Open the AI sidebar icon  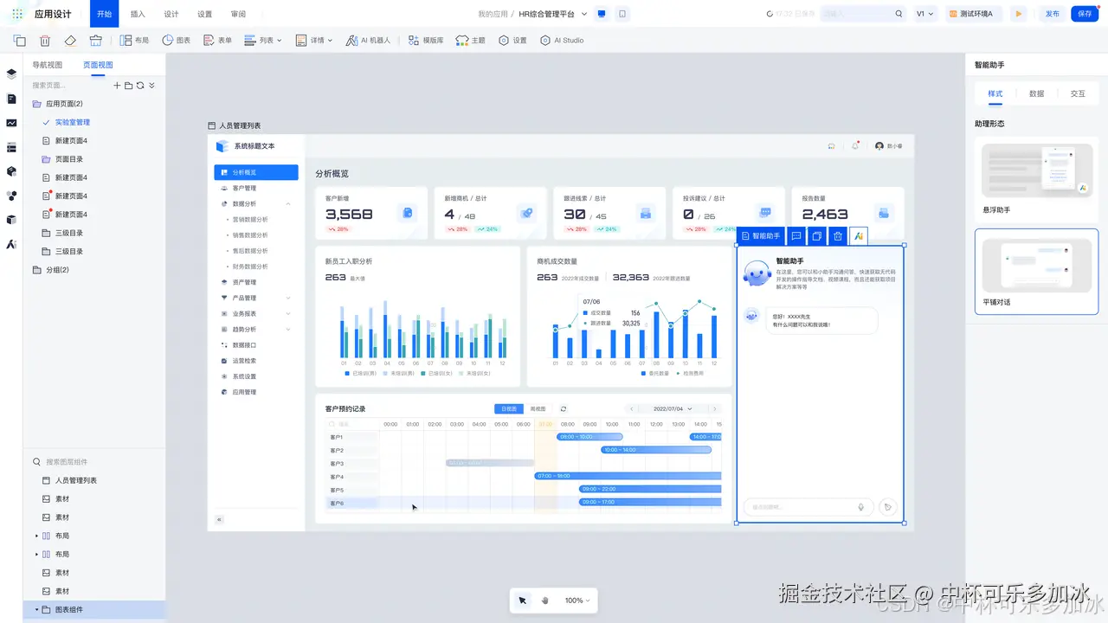click(x=11, y=244)
